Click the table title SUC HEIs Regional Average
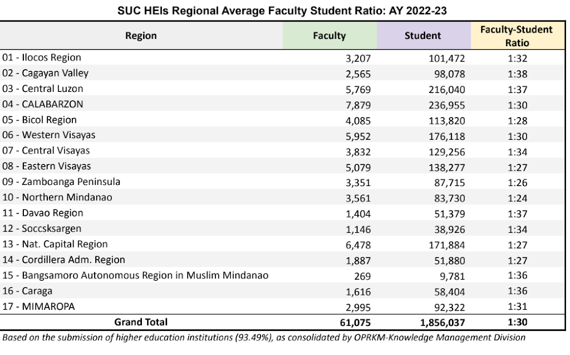 tap(285, 10)
